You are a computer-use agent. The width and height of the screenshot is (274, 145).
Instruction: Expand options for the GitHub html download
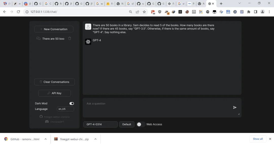click(x=46, y=139)
